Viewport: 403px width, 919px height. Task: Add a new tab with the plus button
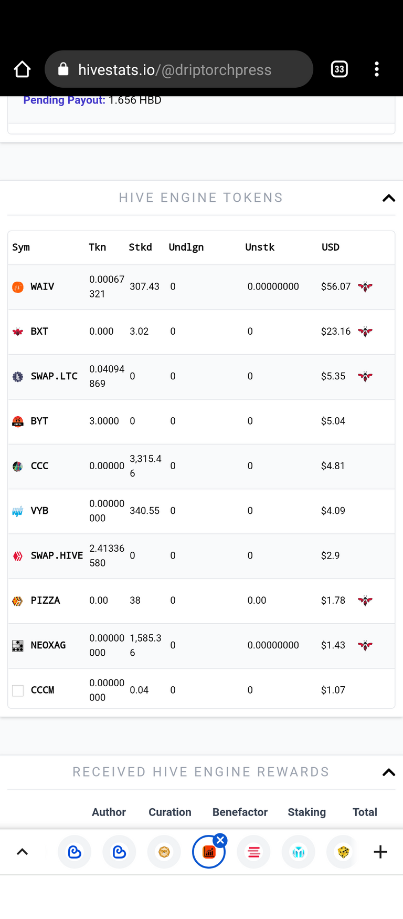tap(380, 852)
